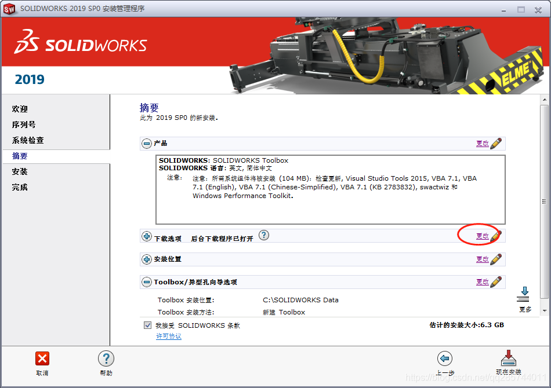Viewport: 551px width, 388px height.
Task: Click the SOLIDWORKS Toolbox product line
Action: pyautogui.click(x=223, y=160)
